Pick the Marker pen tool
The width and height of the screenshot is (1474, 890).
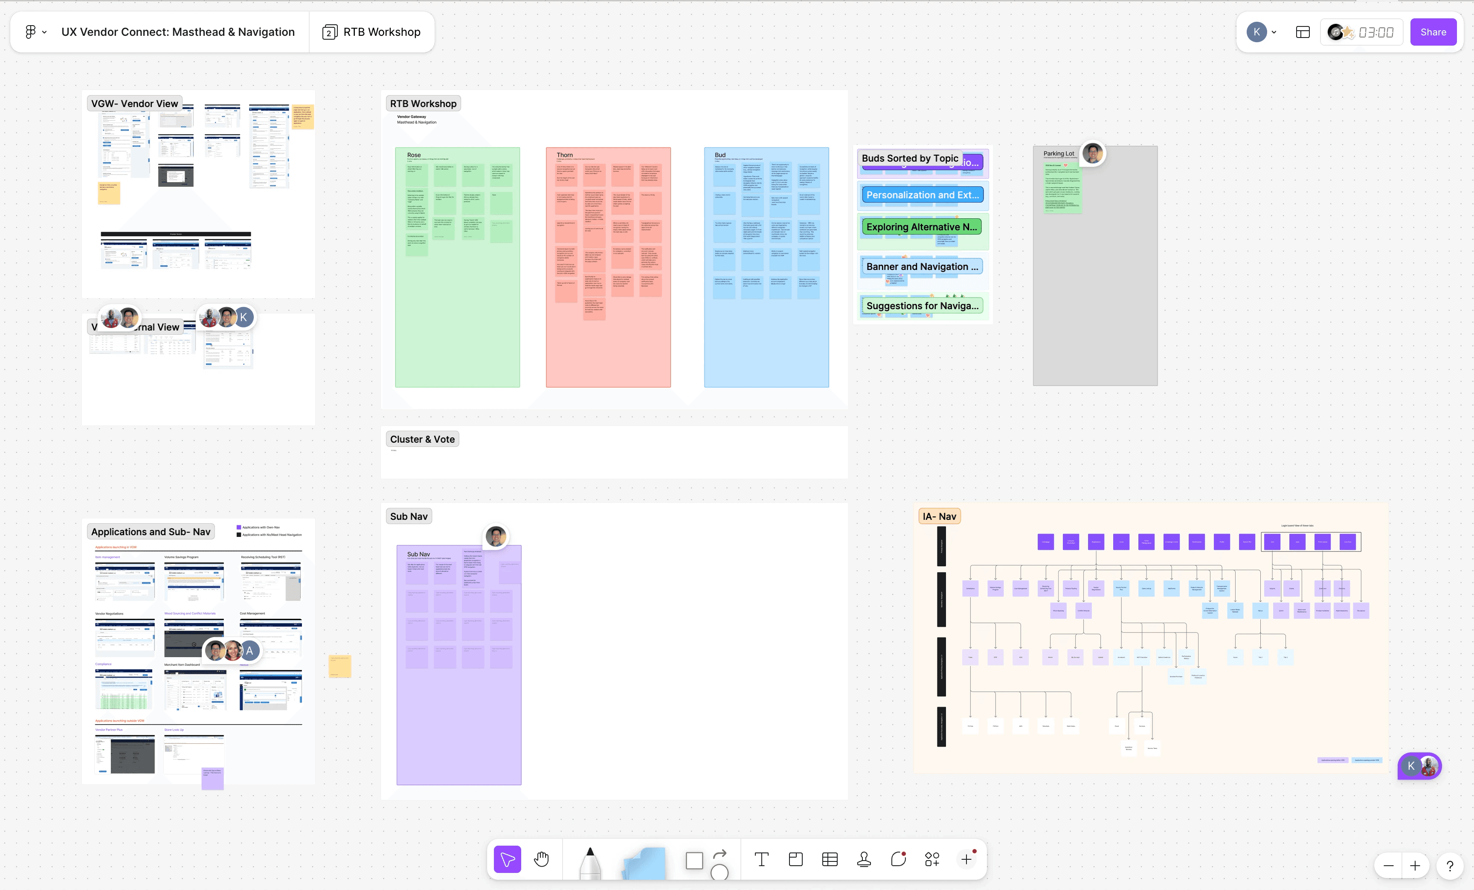coord(590,862)
